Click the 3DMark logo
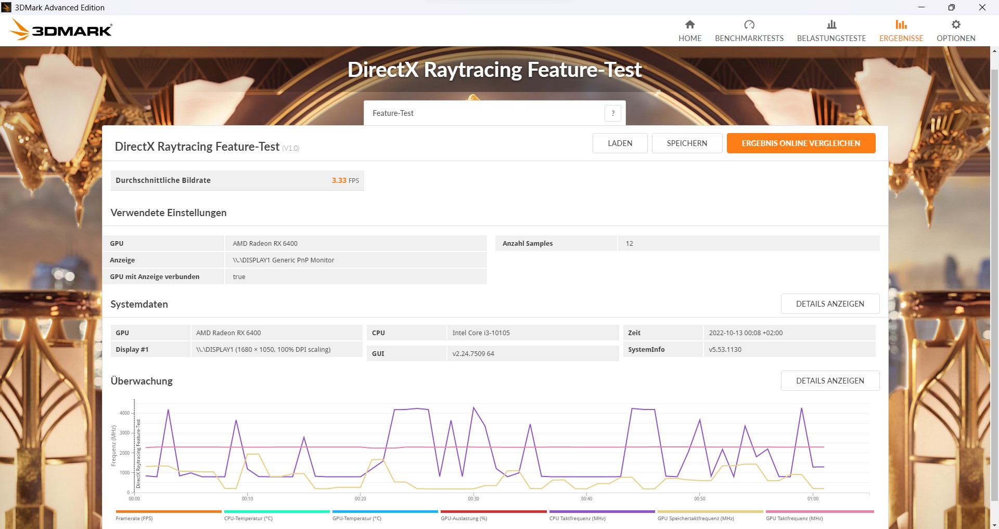Viewport: 999px width, 529px height. point(62,29)
